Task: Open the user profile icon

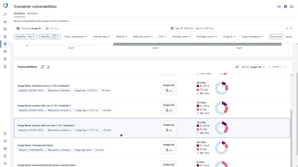Action: (5, 163)
